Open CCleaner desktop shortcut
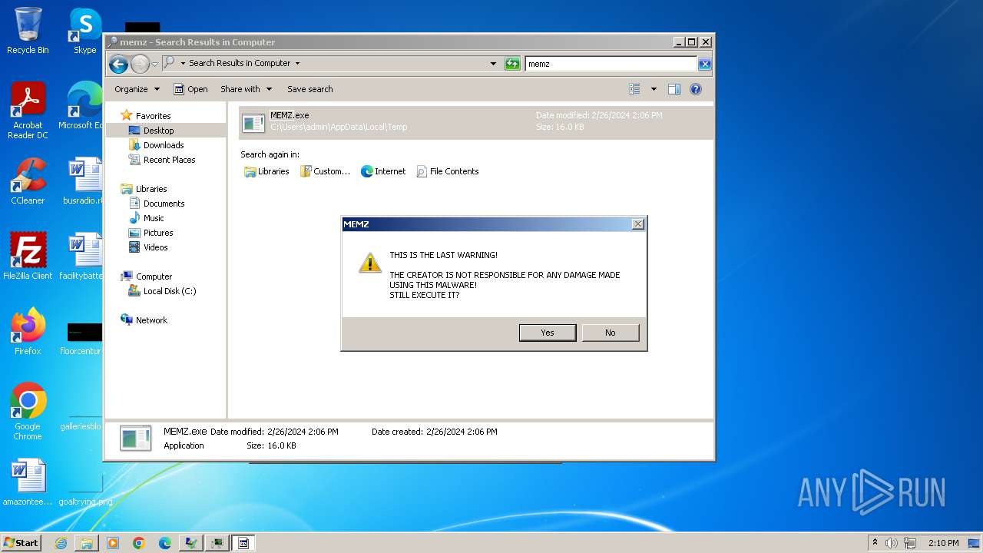The image size is (983, 553). coord(28,181)
